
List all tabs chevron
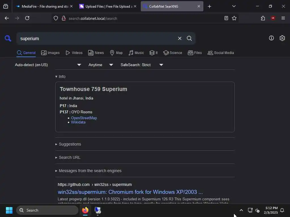tap(234, 6)
